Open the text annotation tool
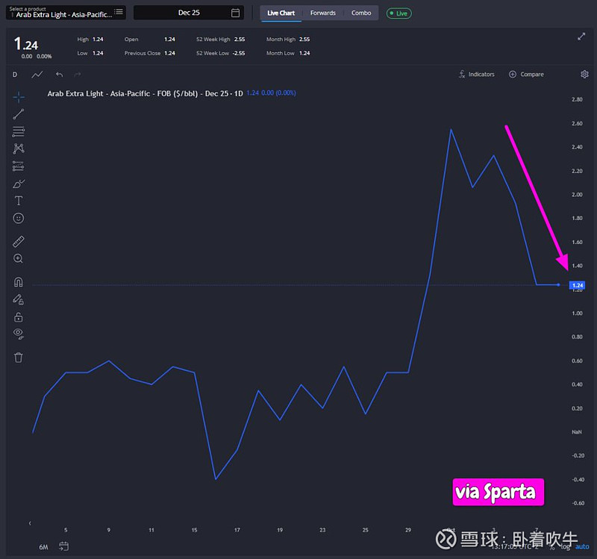 tap(19, 201)
